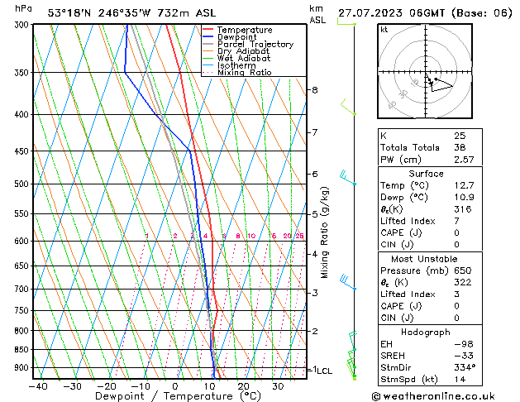520x402 pixels.
Task: Click the -40 temperature axis label
Action: [x=39, y=386]
